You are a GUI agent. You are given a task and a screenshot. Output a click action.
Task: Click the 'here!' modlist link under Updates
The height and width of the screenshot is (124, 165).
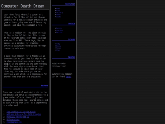pos(68,77)
